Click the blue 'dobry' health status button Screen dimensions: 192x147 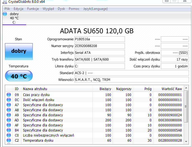click(x=19, y=51)
